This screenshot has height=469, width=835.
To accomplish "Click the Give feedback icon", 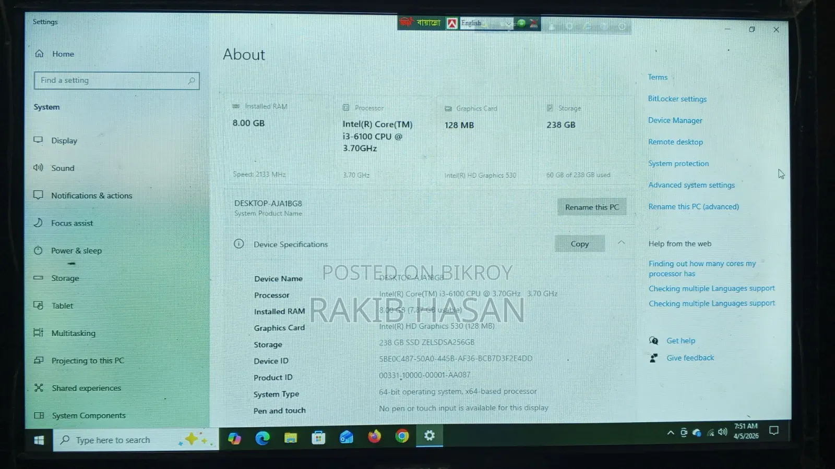I will click(653, 358).
